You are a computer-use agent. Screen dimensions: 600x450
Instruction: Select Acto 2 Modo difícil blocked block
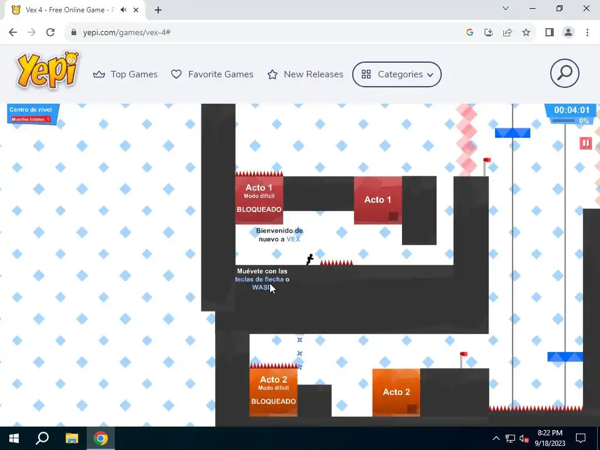(x=273, y=392)
